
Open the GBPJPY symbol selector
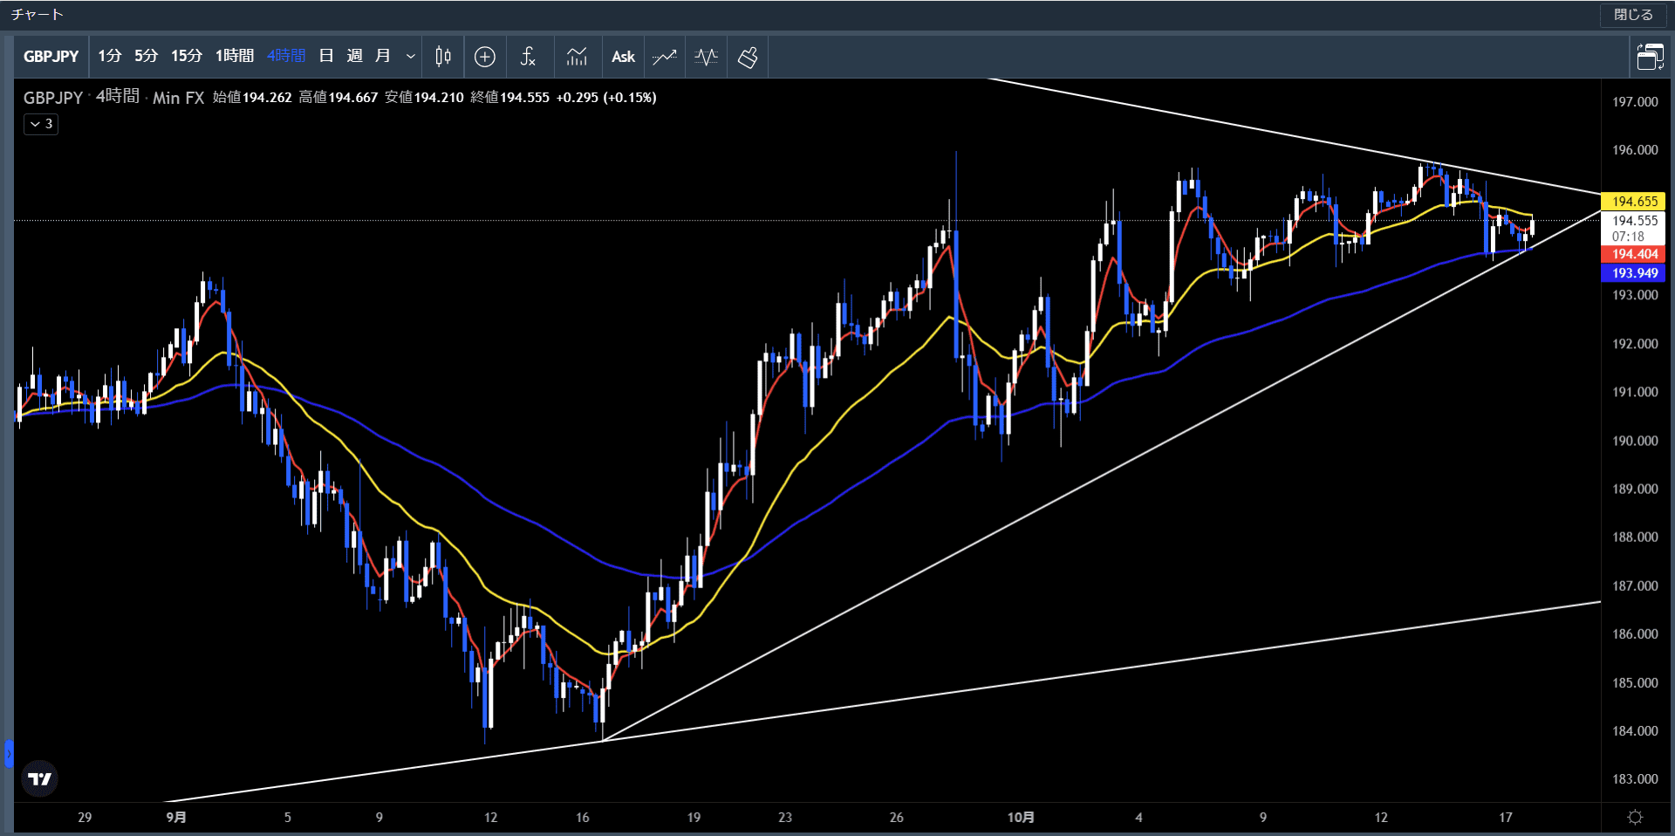(x=51, y=57)
